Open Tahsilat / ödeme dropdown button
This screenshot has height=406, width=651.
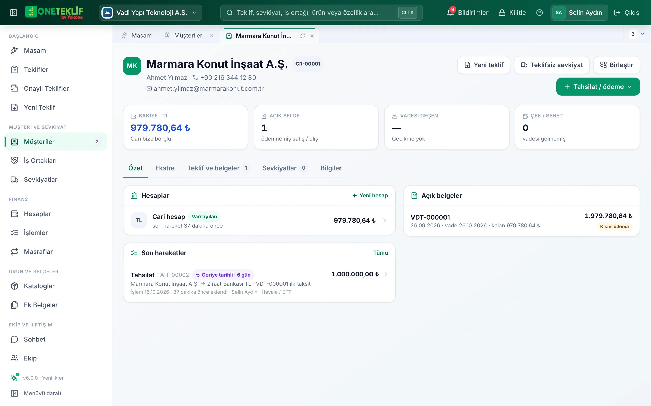(598, 87)
